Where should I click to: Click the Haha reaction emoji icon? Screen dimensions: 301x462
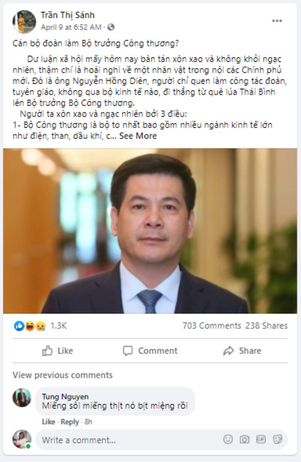click(29, 326)
